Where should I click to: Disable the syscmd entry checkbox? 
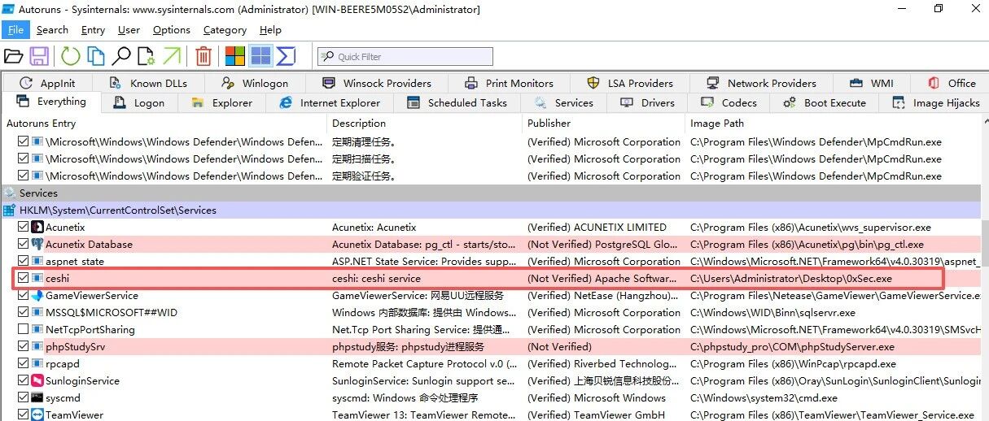(23, 398)
